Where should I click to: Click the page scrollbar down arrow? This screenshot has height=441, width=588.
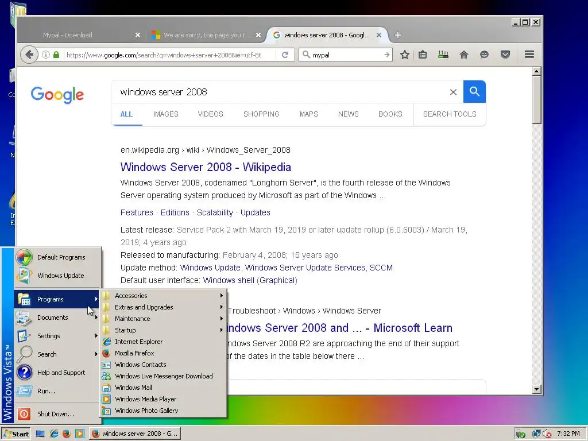537,389
